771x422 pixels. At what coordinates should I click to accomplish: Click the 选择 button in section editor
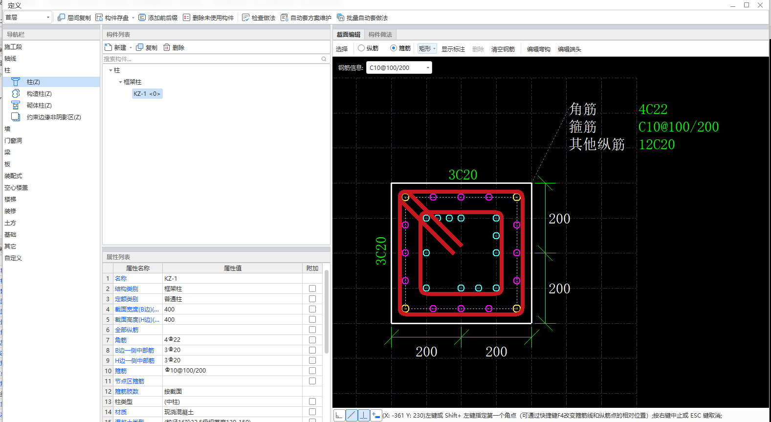[x=342, y=49]
